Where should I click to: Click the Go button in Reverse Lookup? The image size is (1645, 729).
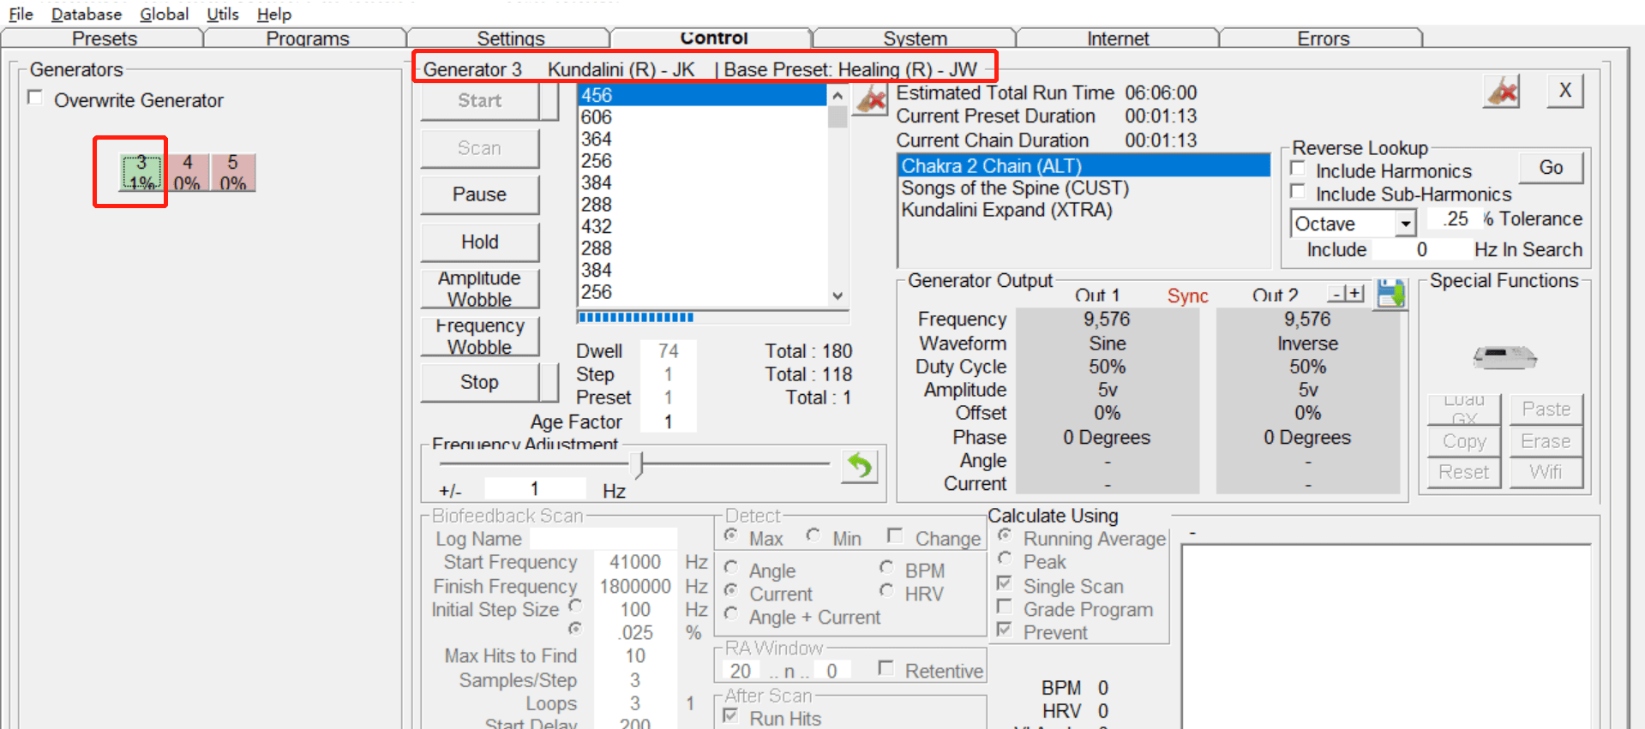click(x=1550, y=168)
